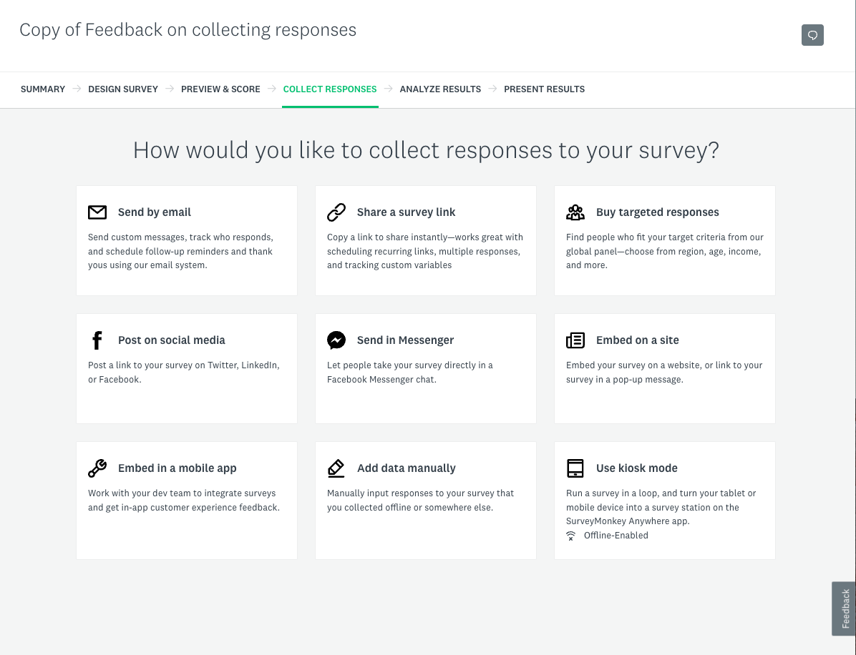The width and height of the screenshot is (856, 655).
Task: Click the people group icon for targeted responses
Action: pyautogui.click(x=575, y=212)
